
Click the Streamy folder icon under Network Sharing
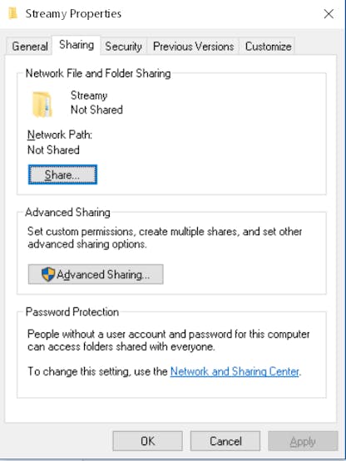coord(42,105)
